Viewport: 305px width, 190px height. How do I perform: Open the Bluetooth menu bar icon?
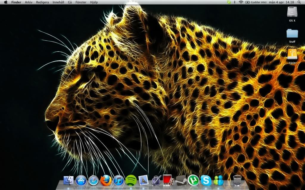point(234,2)
